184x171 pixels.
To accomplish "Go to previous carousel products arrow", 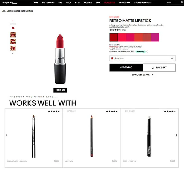I will click(7, 135).
